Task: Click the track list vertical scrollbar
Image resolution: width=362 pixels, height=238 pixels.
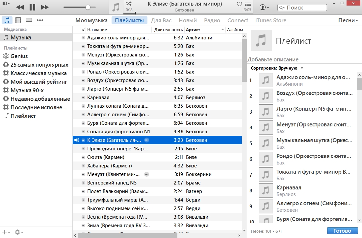Action: click(x=244, y=60)
